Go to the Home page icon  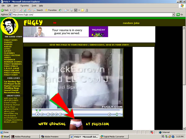[29, 10]
